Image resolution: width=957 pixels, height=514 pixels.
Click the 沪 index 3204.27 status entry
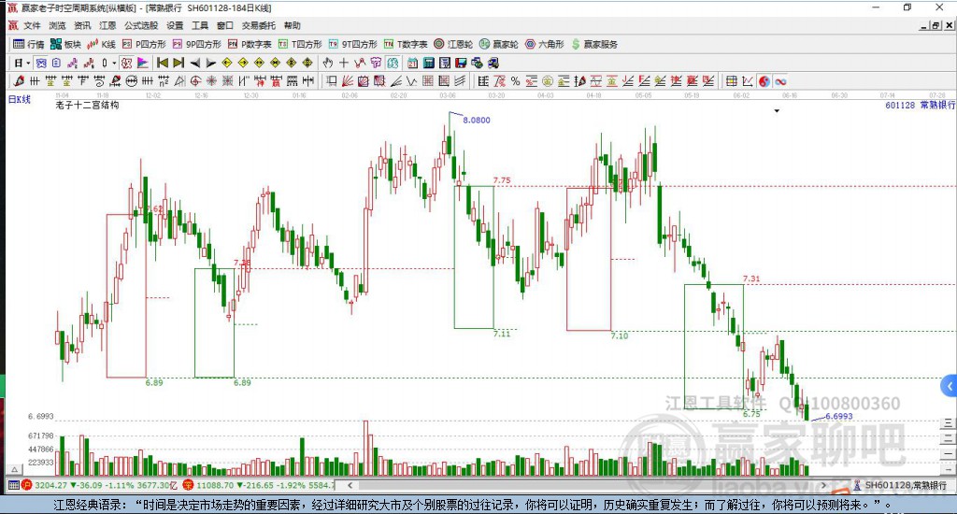click(x=99, y=485)
